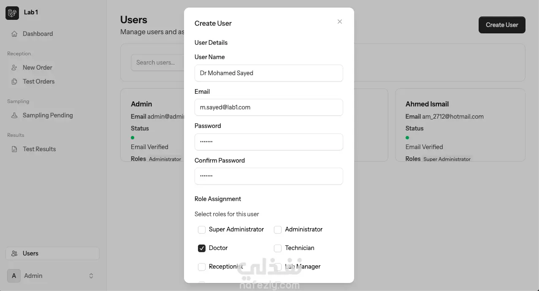The height and width of the screenshot is (291, 539).
Task: Click the Test Orders copy icon
Action: (14, 82)
